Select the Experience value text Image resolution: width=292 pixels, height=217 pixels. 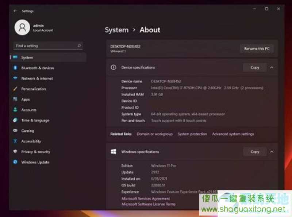click(184, 192)
